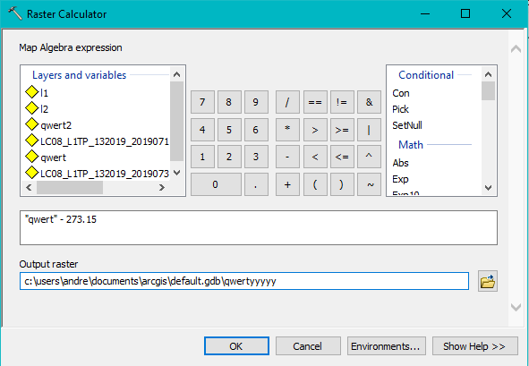
Task: Click the decimal point button
Action: 256,184
